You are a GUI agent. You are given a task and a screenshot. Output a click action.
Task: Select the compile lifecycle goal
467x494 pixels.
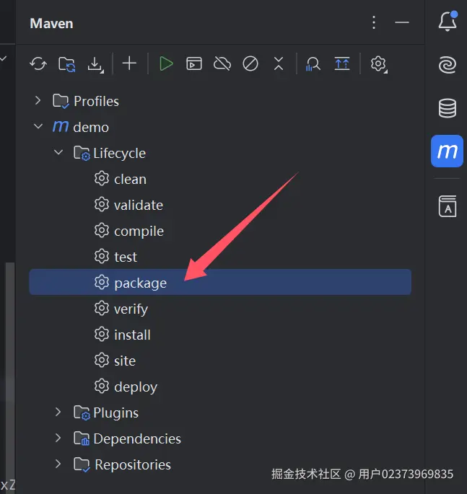(220, 231)
